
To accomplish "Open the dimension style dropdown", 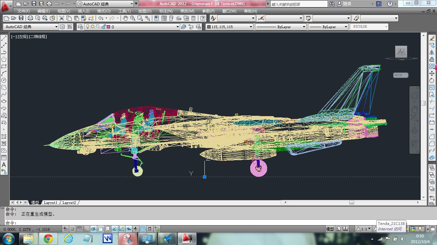I will pos(284,18).
